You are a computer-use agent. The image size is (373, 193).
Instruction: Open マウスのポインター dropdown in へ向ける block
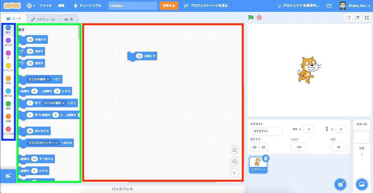click(x=43, y=143)
